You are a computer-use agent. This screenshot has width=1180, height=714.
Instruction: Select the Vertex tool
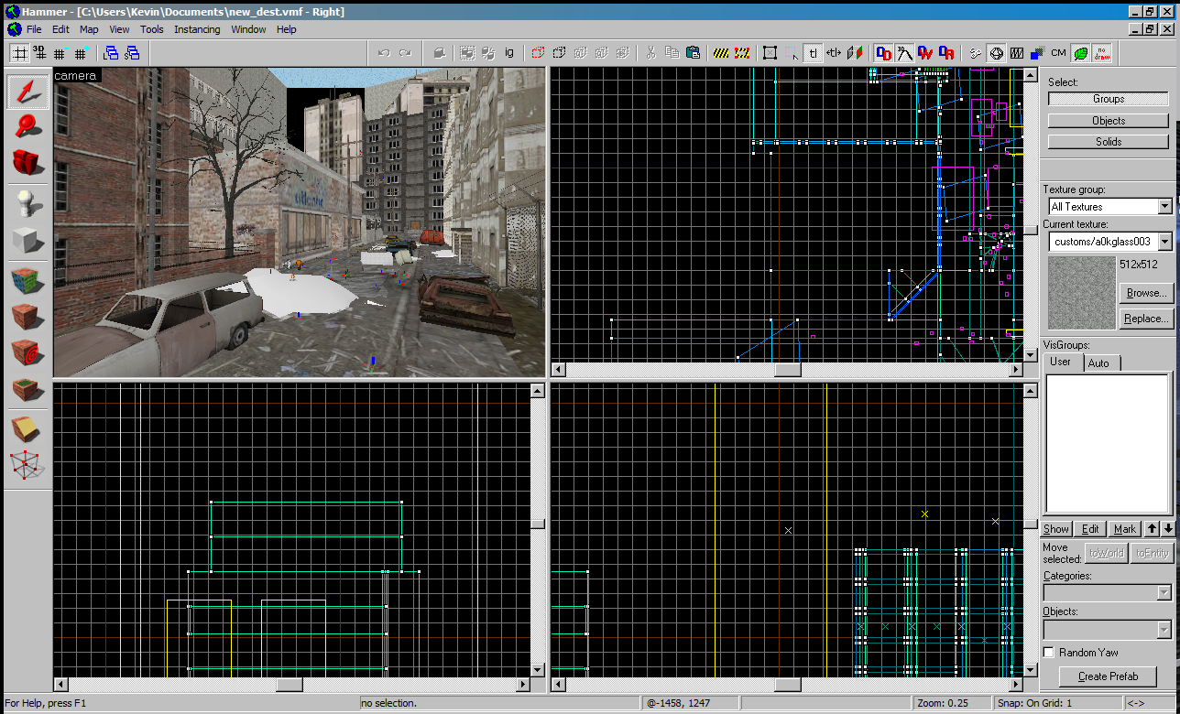tap(27, 465)
